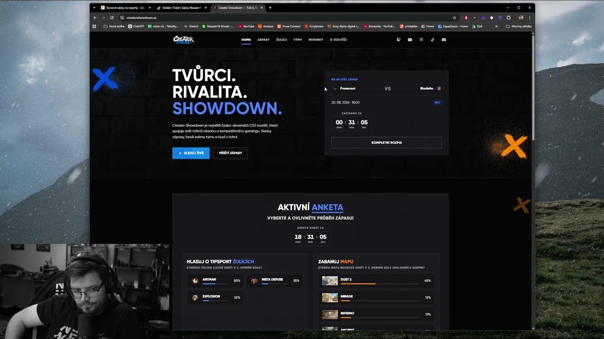Image resolution: width=604 pixels, height=339 pixels.
Task: Close the Creator Showdown tab
Action: 262,8
